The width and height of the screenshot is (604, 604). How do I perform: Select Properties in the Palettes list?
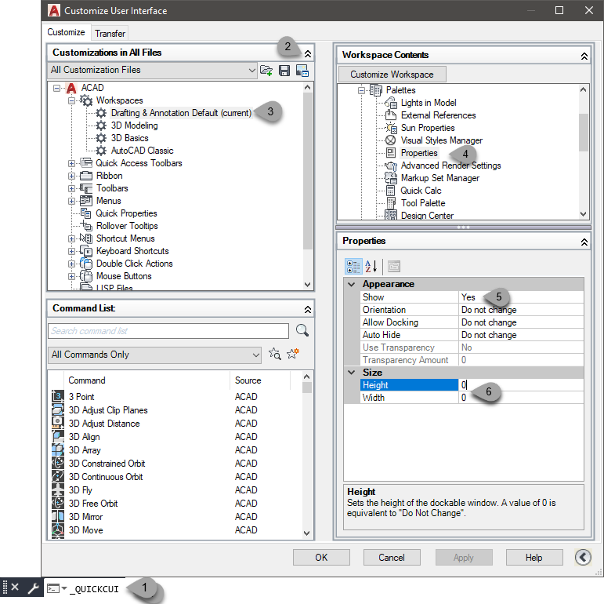pos(419,153)
